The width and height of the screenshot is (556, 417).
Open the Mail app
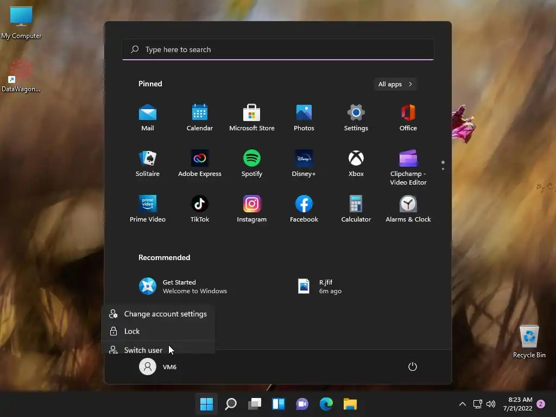point(148,118)
